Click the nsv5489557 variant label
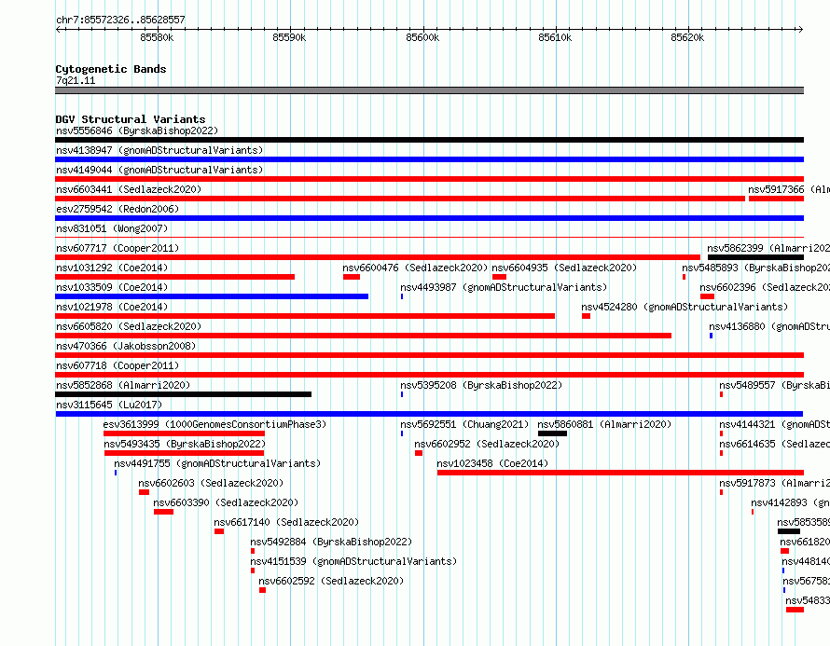Image resolution: width=830 pixels, height=646 pixels. coord(774,385)
